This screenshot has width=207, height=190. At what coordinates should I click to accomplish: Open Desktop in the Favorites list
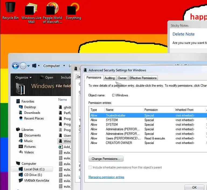(x=30, y=107)
